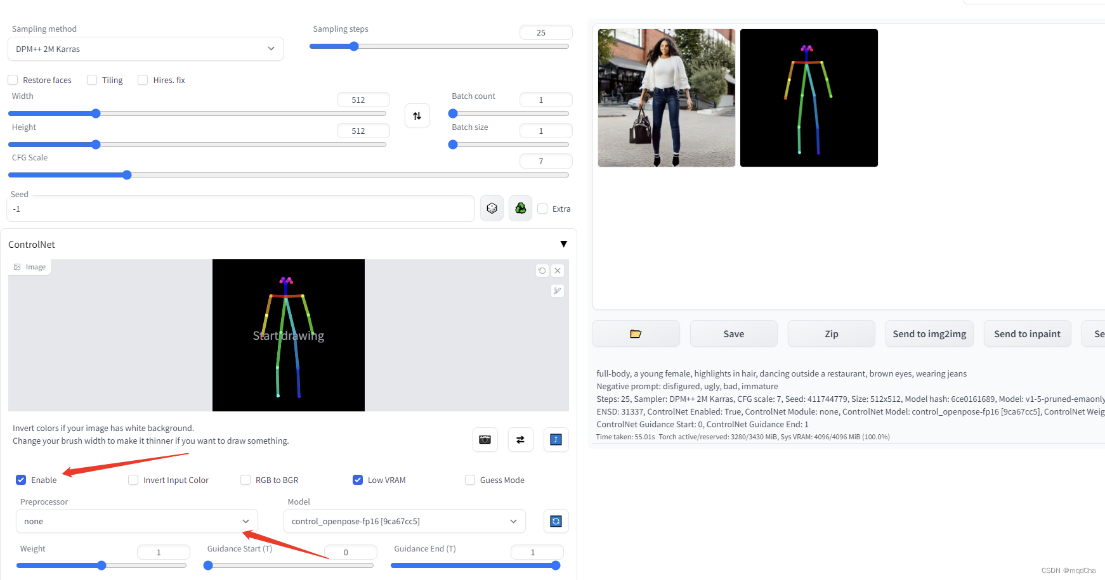1105x580 pixels.
Task: Open ControlNet Model dropdown
Action: point(405,521)
